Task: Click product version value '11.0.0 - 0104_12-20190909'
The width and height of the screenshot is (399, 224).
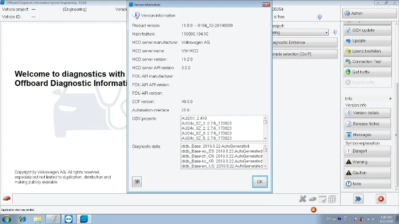Action: 207,25
